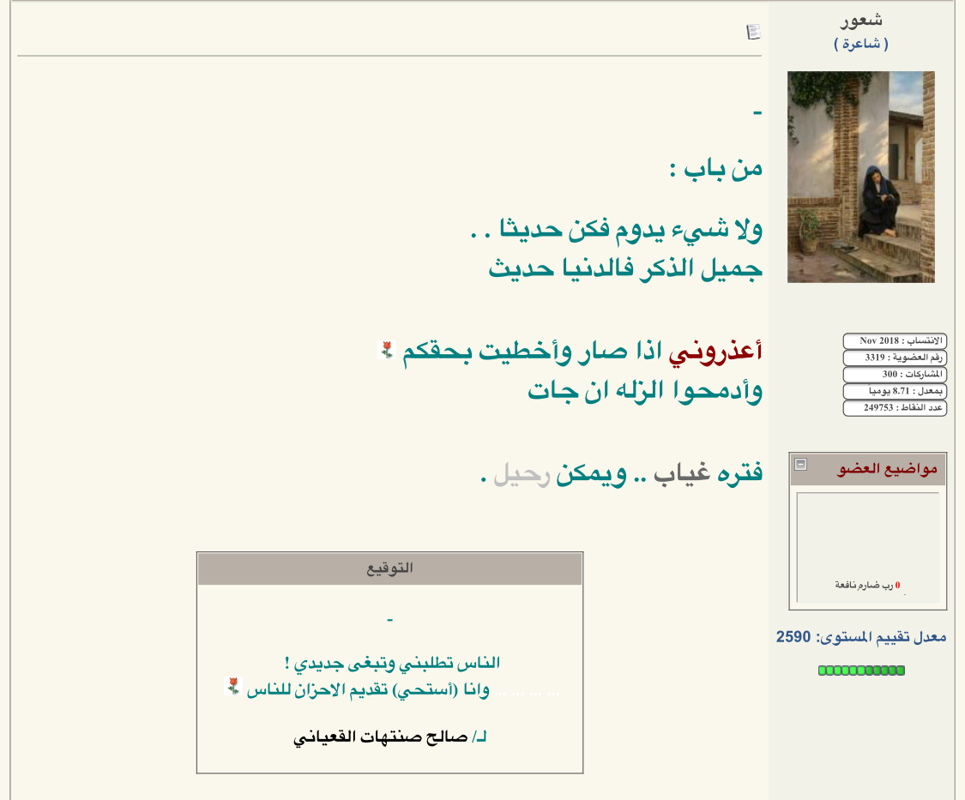Click the rose emoticon after بحقكم
The height and width of the screenshot is (800, 965).
(x=387, y=350)
